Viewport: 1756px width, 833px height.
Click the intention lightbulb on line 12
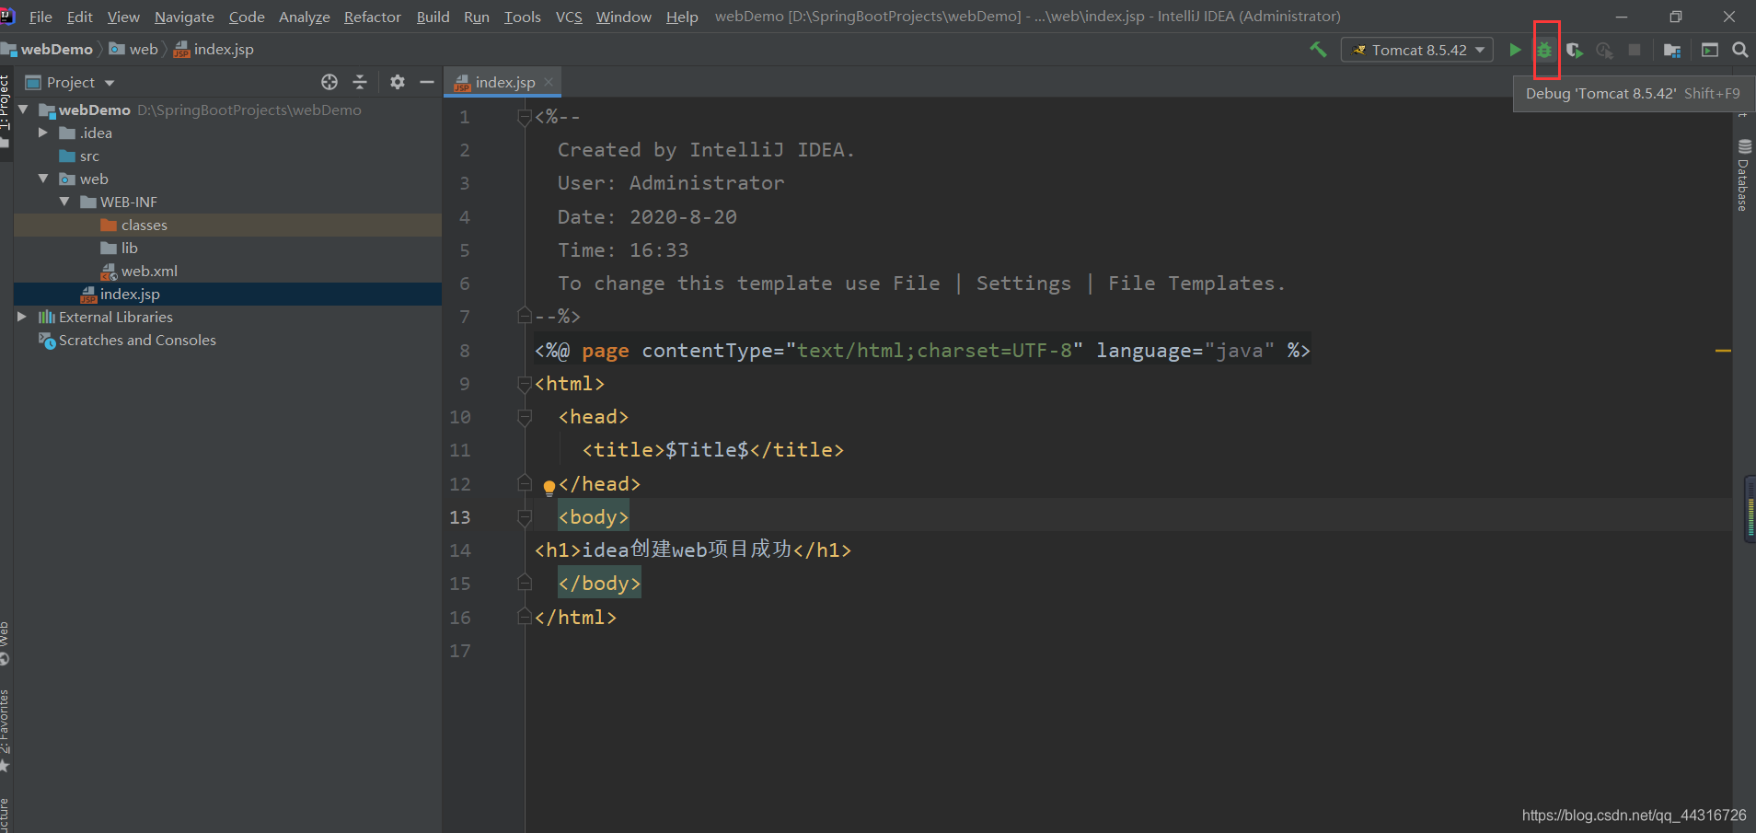[x=549, y=487]
